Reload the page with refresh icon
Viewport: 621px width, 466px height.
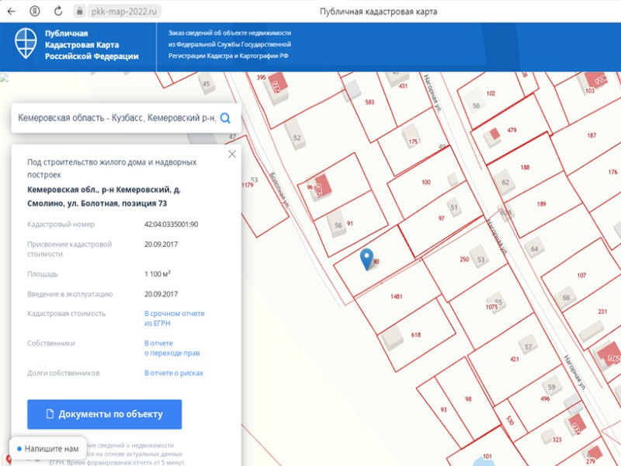[x=58, y=12]
